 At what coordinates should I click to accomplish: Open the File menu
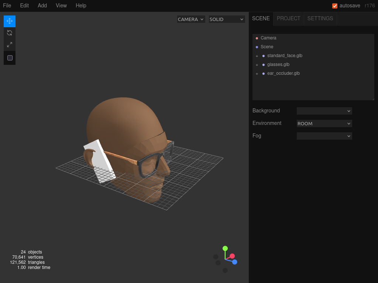[x=7, y=6]
